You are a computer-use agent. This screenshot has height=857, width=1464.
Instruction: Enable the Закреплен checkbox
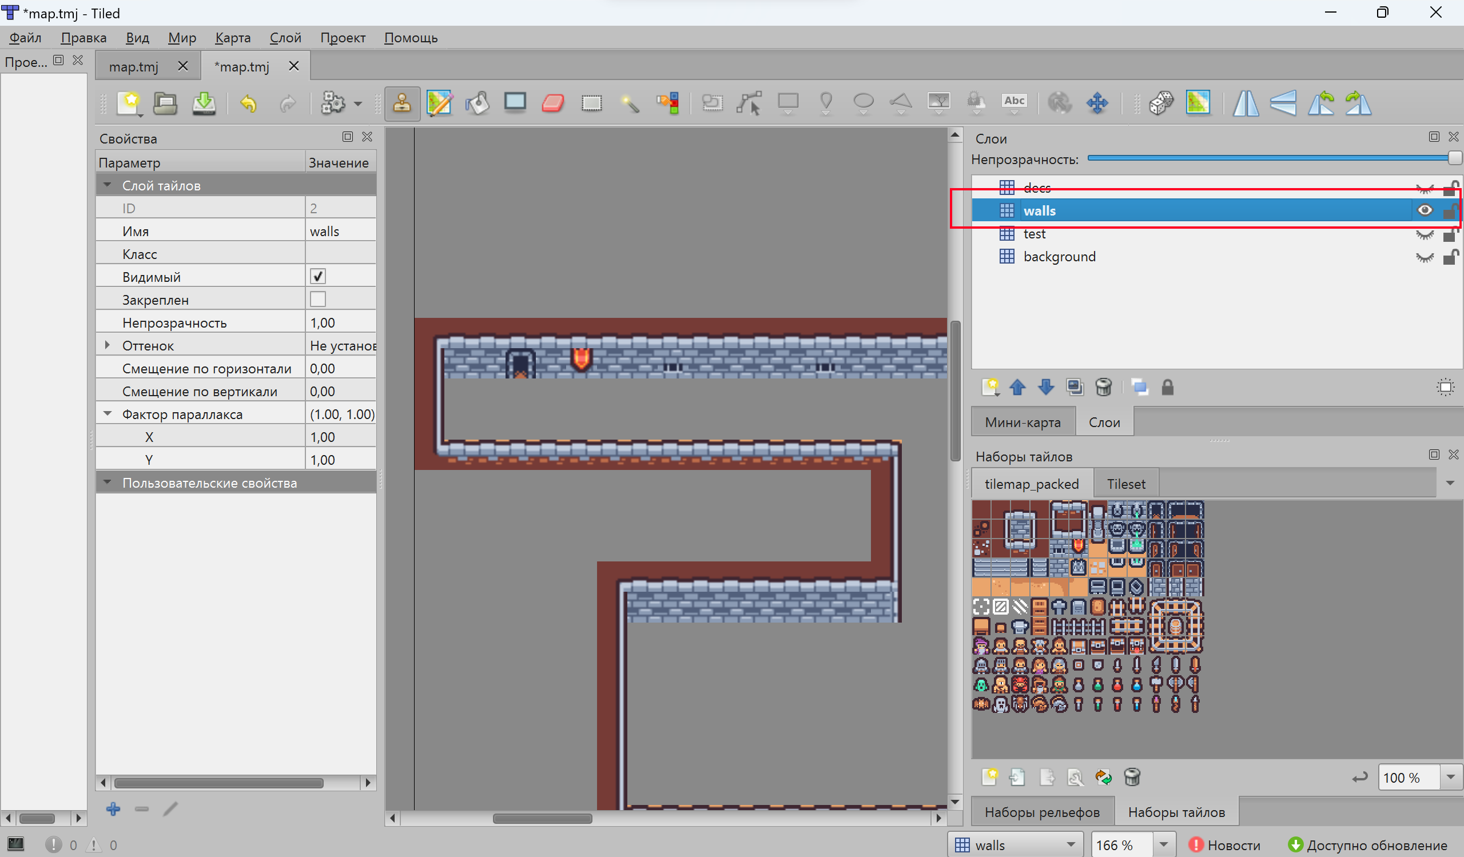coord(318,300)
